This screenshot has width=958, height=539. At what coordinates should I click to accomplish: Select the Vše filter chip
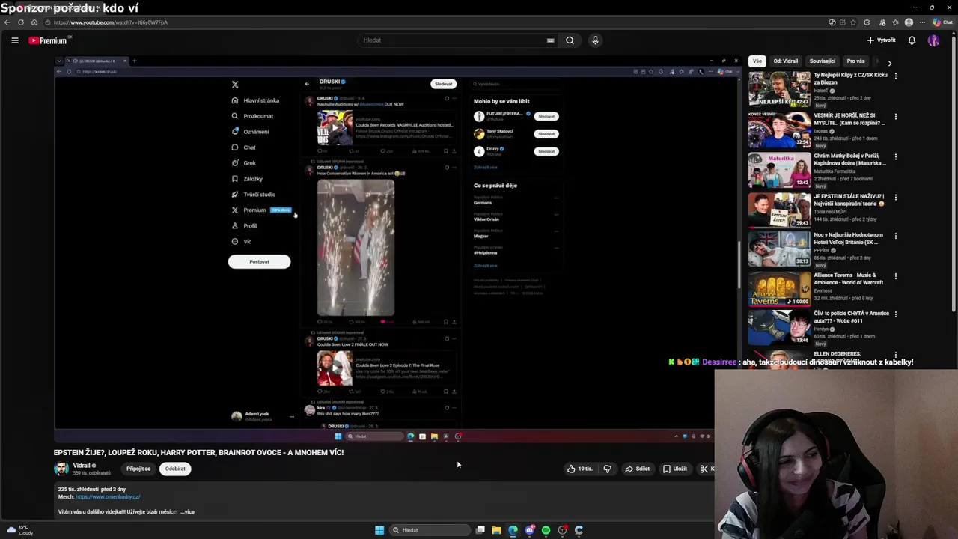757,61
